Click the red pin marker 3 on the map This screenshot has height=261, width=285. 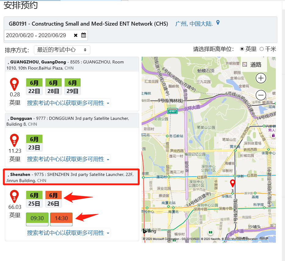tap(233, 183)
